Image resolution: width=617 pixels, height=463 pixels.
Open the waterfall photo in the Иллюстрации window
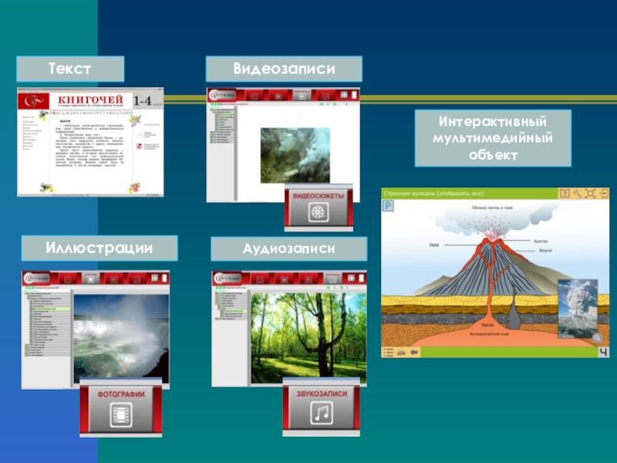point(121,339)
